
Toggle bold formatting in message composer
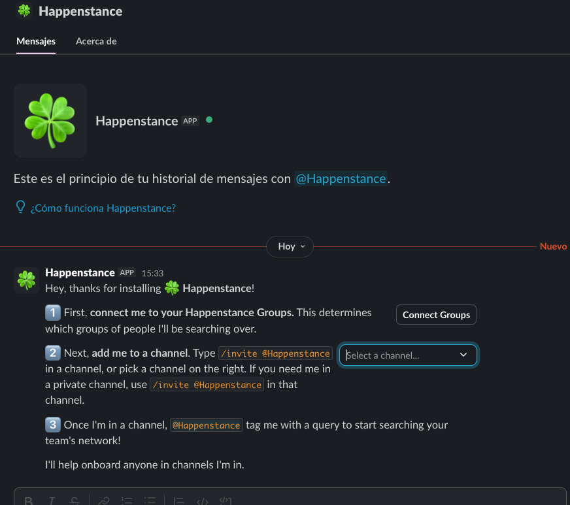point(28,501)
